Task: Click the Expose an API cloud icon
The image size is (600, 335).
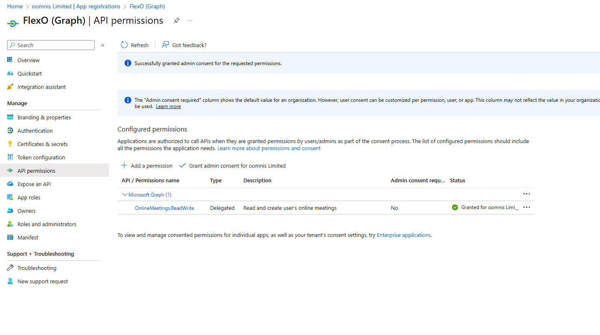Action: pos(10,184)
